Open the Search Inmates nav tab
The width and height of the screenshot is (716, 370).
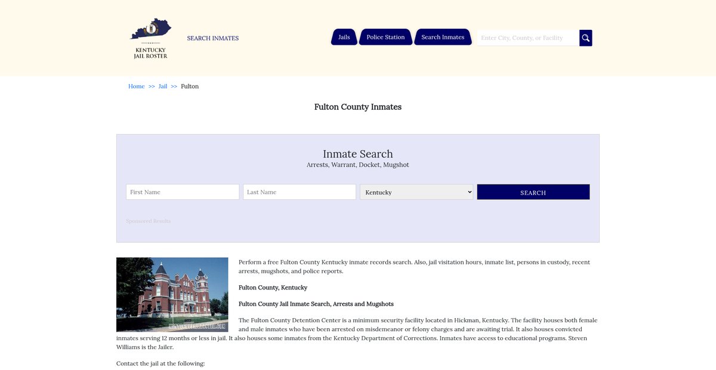pyautogui.click(x=443, y=37)
